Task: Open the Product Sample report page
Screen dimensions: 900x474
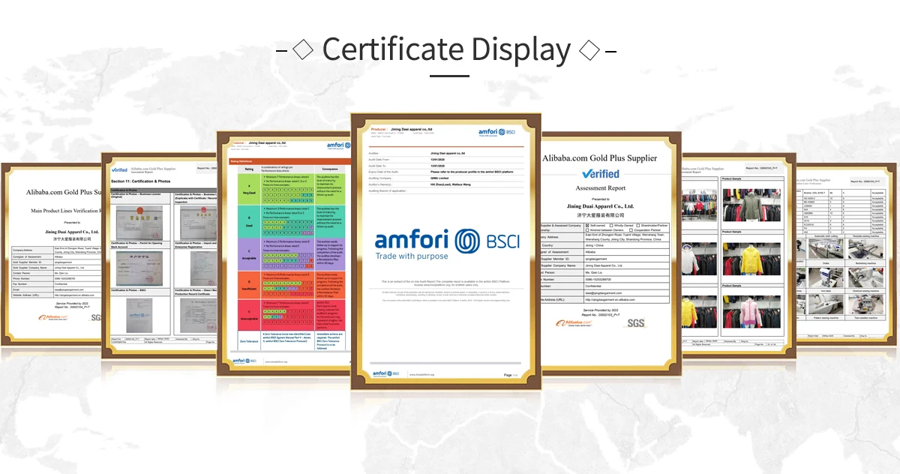Action: [x=739, y=254]
